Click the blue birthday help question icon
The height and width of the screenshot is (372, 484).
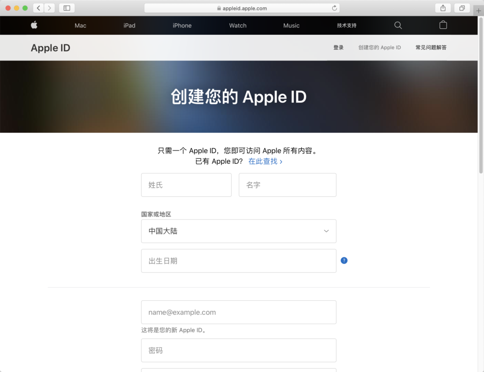344,261
